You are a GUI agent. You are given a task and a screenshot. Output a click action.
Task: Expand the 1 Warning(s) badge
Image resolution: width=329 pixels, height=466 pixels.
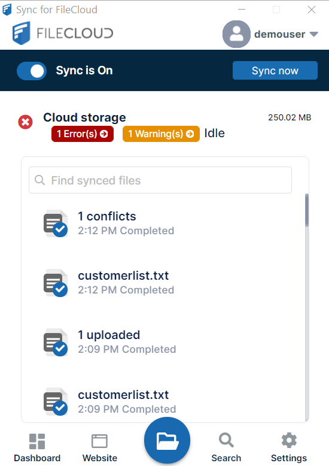tap(162, 134)
